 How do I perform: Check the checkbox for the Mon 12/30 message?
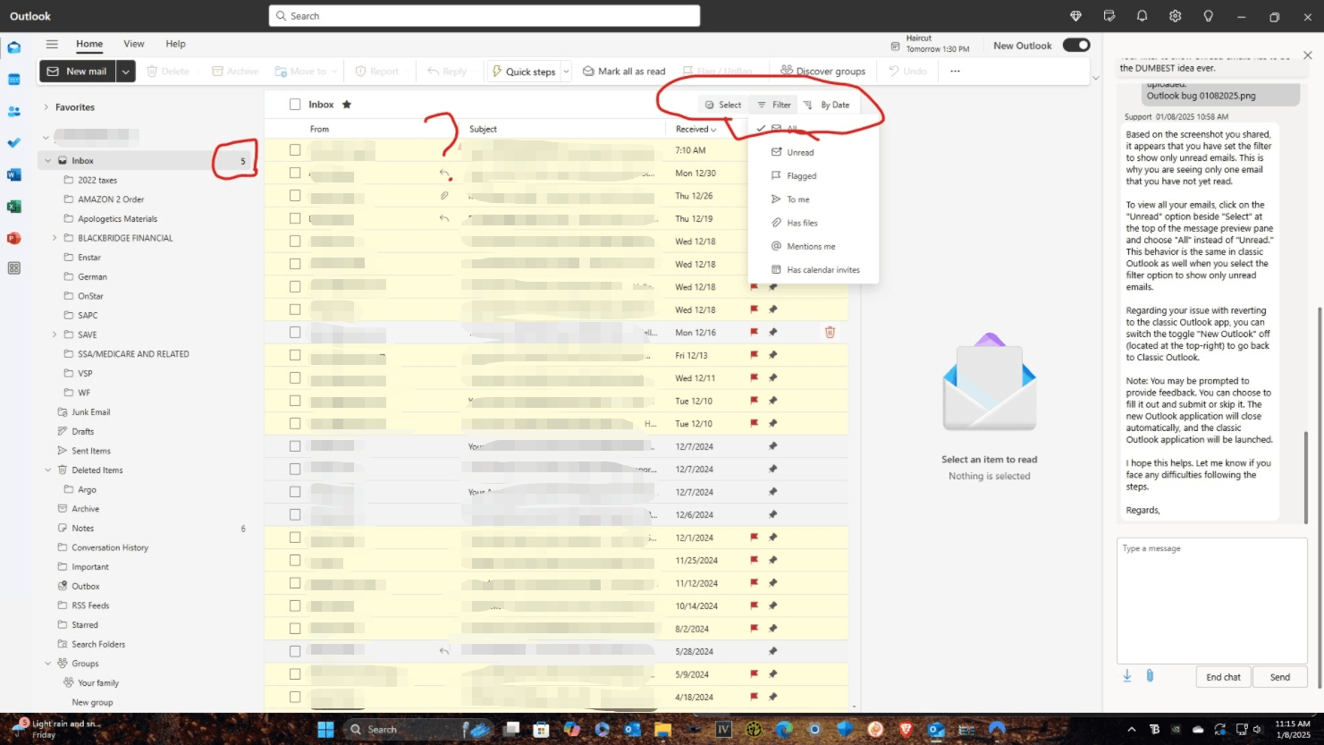[x=295, y=173]
